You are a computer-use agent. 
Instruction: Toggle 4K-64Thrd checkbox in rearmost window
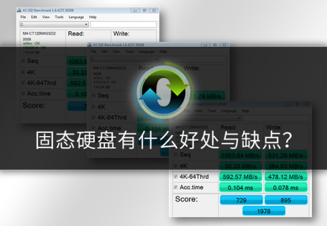tap(23, 83)
